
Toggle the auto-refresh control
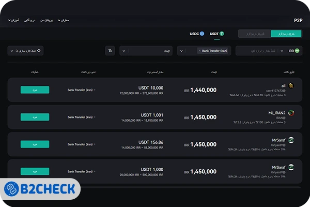coord(25,51)
